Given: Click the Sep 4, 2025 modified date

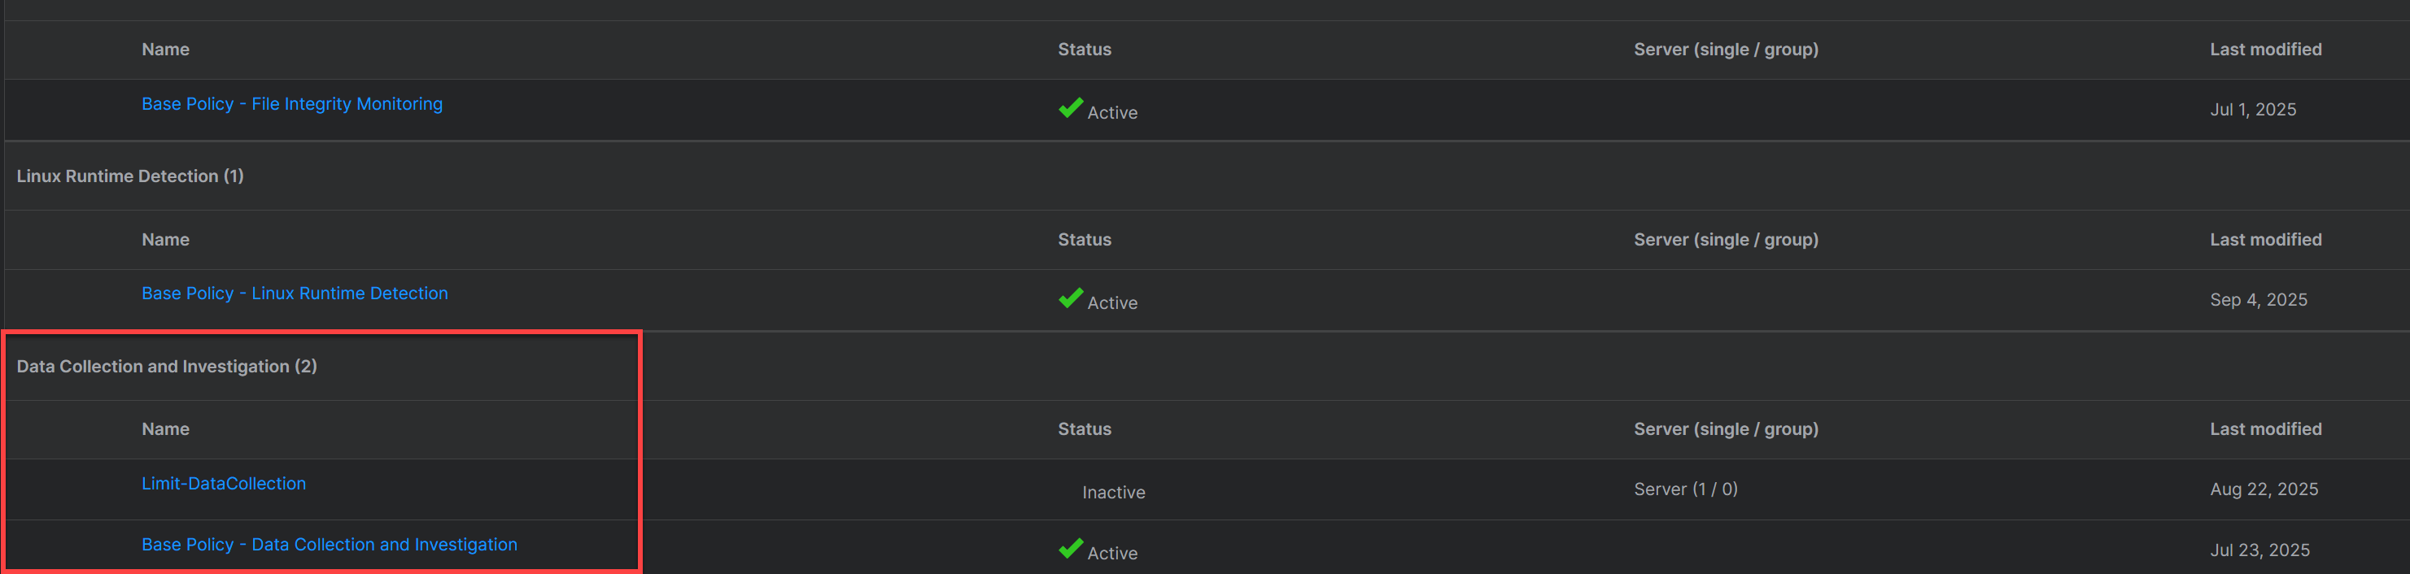Looking at the screenshot, I should [x=2258, y=299].
